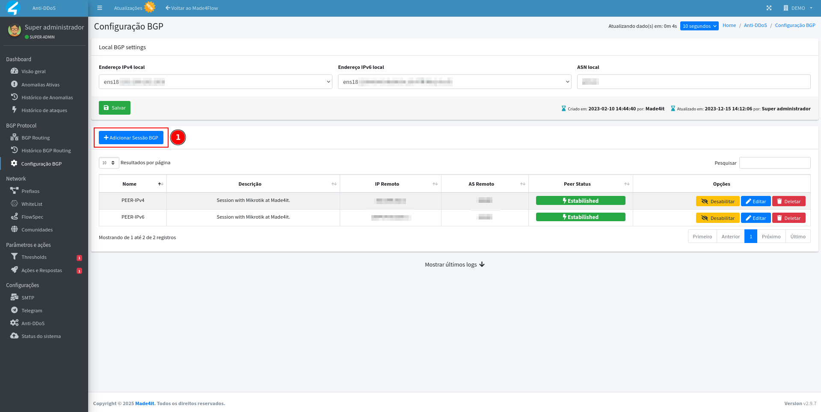Disable the PEER-IPv6 BGP session

[x=717, y=218]
